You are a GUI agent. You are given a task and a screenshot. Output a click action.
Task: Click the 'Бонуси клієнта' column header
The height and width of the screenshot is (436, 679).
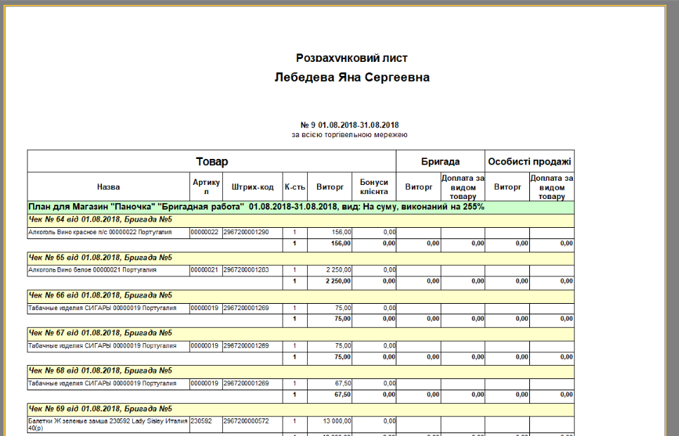[x=374, y=187]
